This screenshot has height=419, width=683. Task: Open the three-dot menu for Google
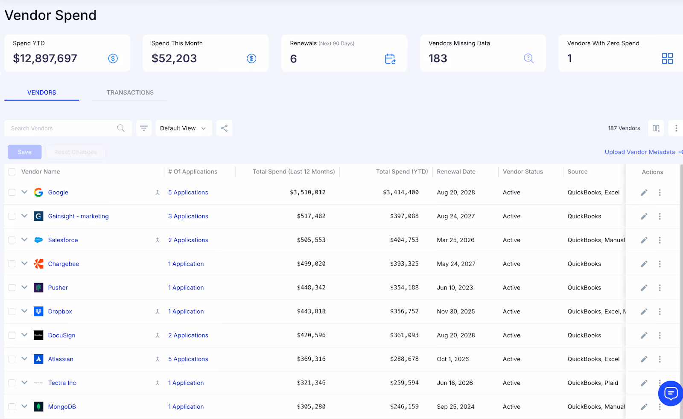click(x=660, y=193)
